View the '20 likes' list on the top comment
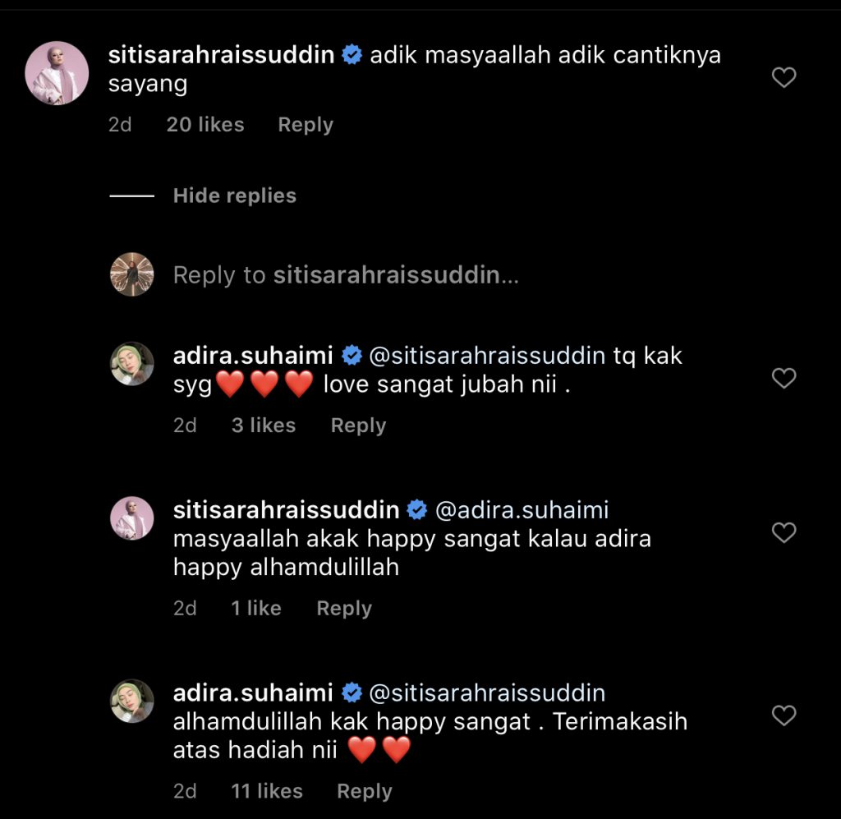 pyautogui.click(x=205, y=125)
